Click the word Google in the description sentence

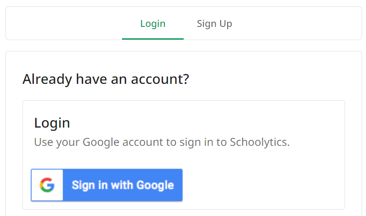point(101,142)
